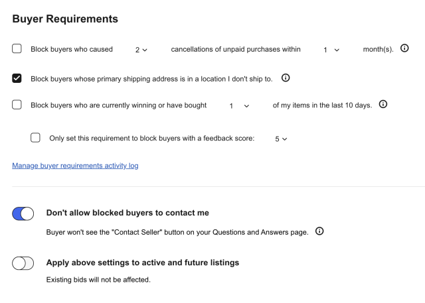Open info icon after Questions and Answers page
This screenshot has width=425, height=303.
pyautogui.click(x=319, y=231)
